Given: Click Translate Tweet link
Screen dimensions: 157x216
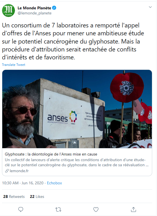Looking at the screenshot, I should click(x=14, y=65).
